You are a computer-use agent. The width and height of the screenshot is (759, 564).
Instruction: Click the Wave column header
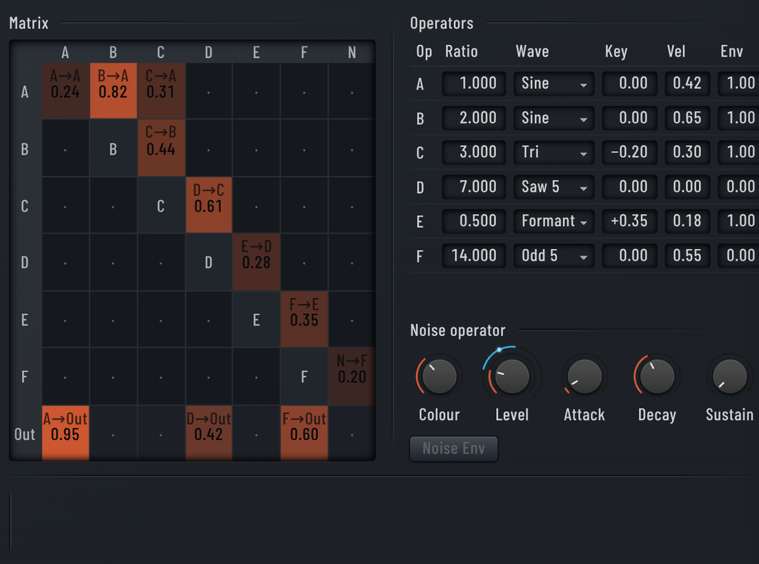[532, 52]
